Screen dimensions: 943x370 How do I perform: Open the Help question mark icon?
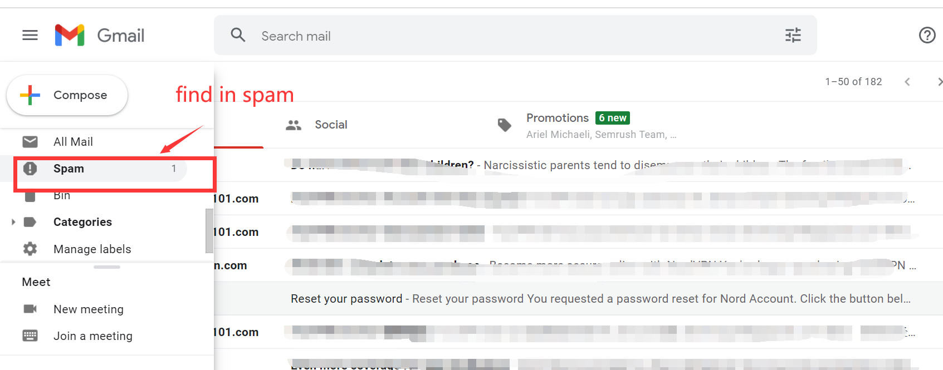[x=927, y=36]
